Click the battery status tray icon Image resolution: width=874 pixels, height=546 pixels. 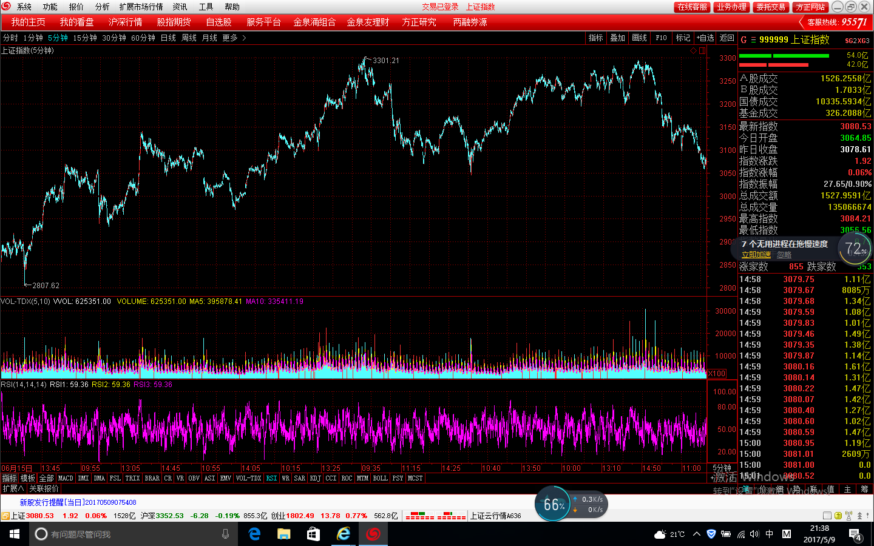[726, 534]
